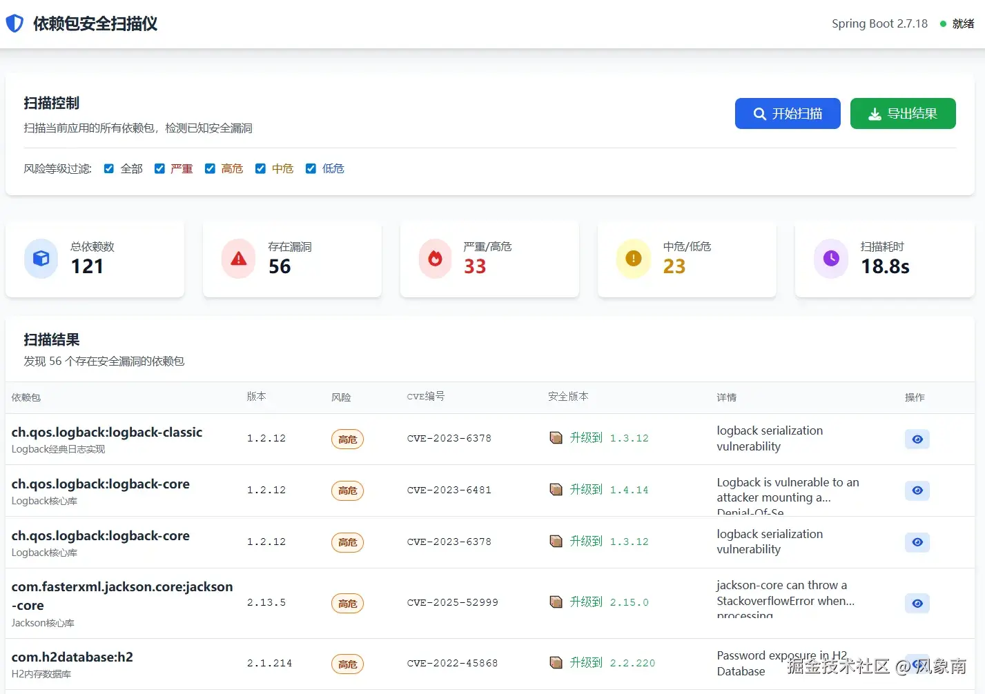
Task: Click the 风险 column header
Action: 341,397
